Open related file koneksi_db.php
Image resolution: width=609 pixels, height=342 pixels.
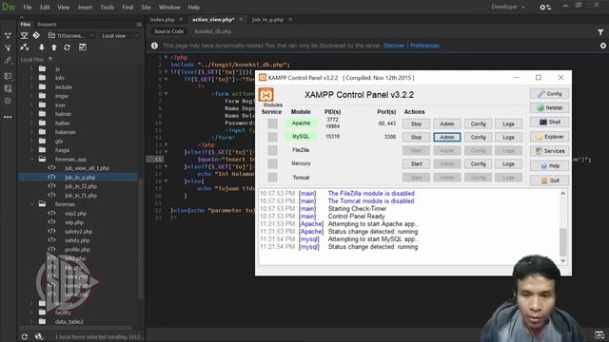tap(213, 31)
